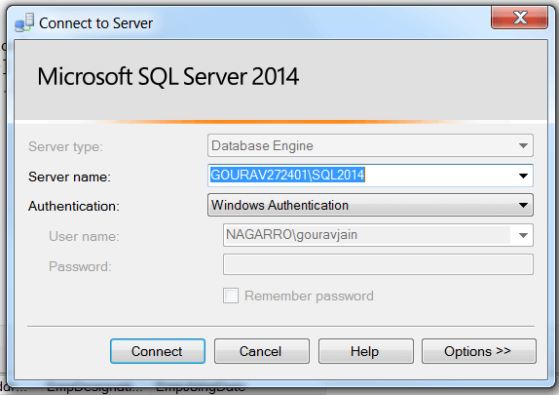Open the Server type dropdown arrow
This screenshot has width=559, height=395.
523,145
